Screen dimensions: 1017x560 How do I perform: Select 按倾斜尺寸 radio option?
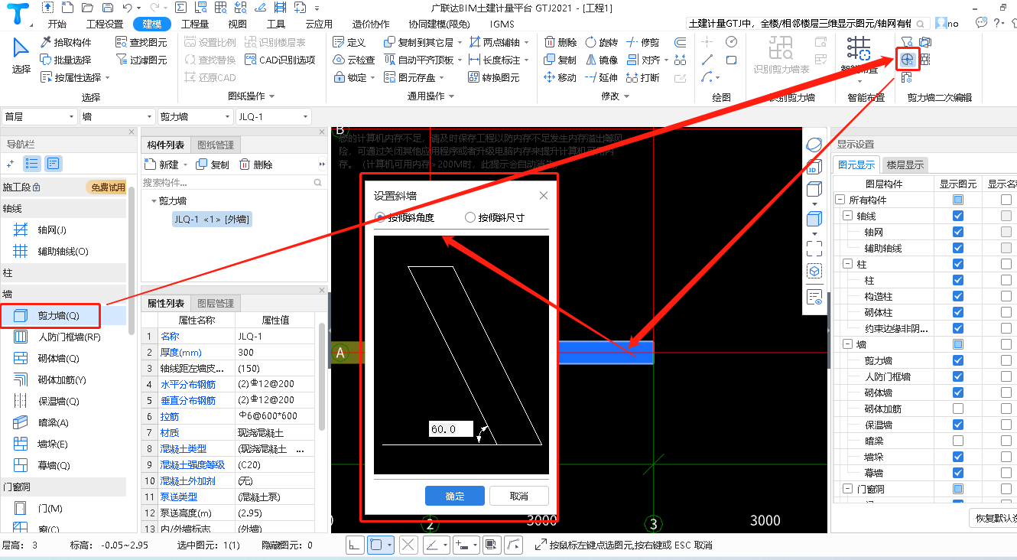pos(495,217)
